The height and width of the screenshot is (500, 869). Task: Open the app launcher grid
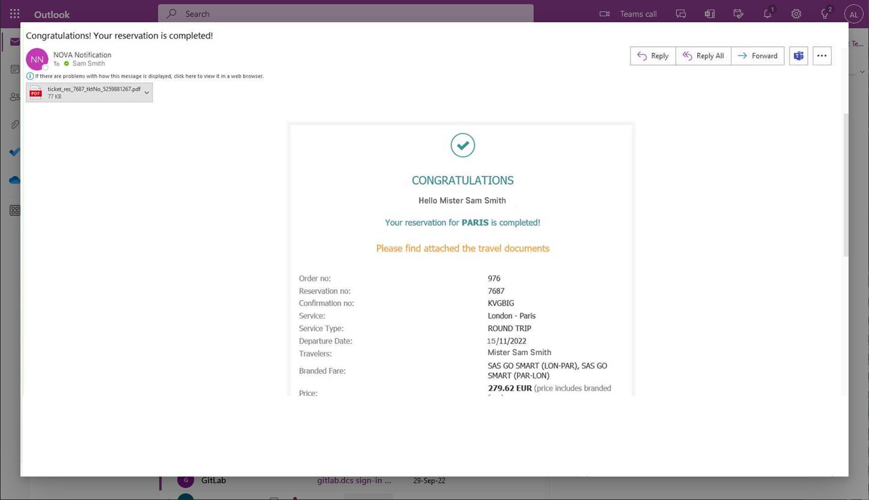[14, 14]
